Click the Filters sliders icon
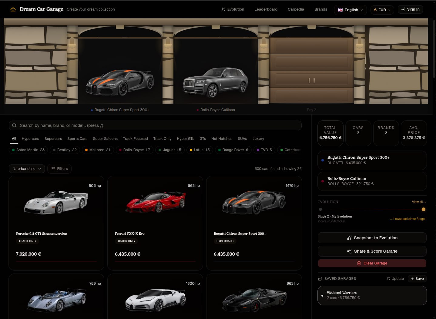The image size is (436, 319). pyautogui.click(x=53, y=169)
